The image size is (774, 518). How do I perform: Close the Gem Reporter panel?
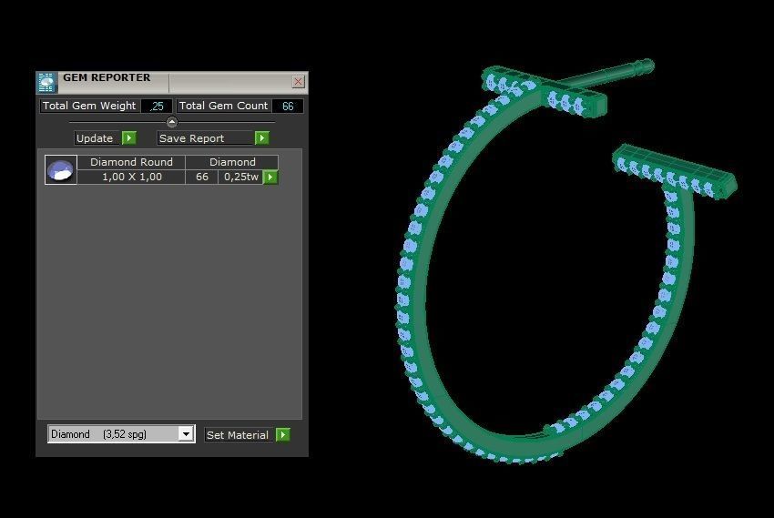(x=298, y=81)
